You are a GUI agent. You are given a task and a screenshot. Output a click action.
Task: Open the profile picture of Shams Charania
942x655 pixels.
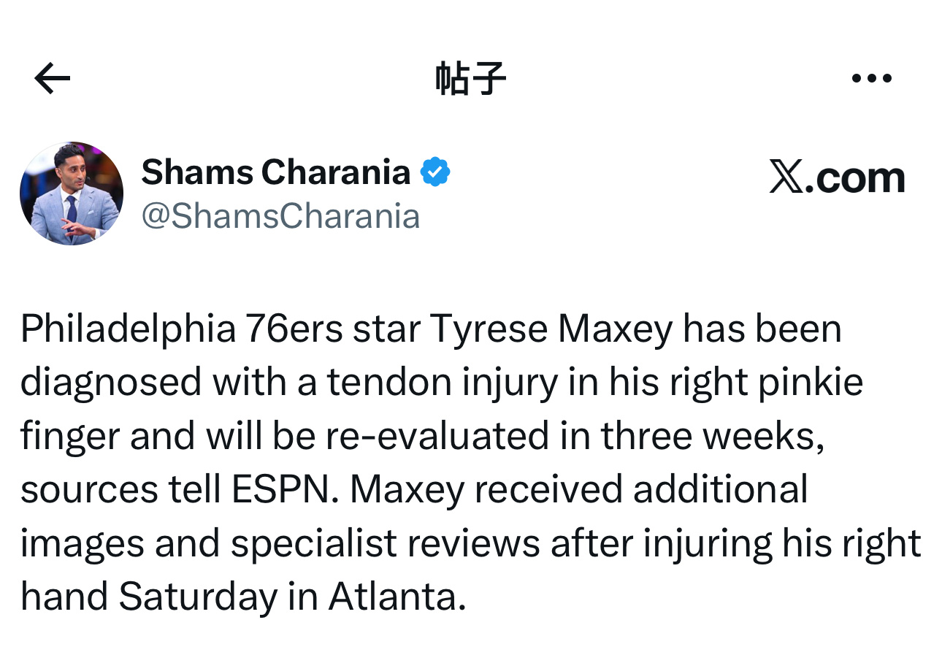tap(72, 192)
